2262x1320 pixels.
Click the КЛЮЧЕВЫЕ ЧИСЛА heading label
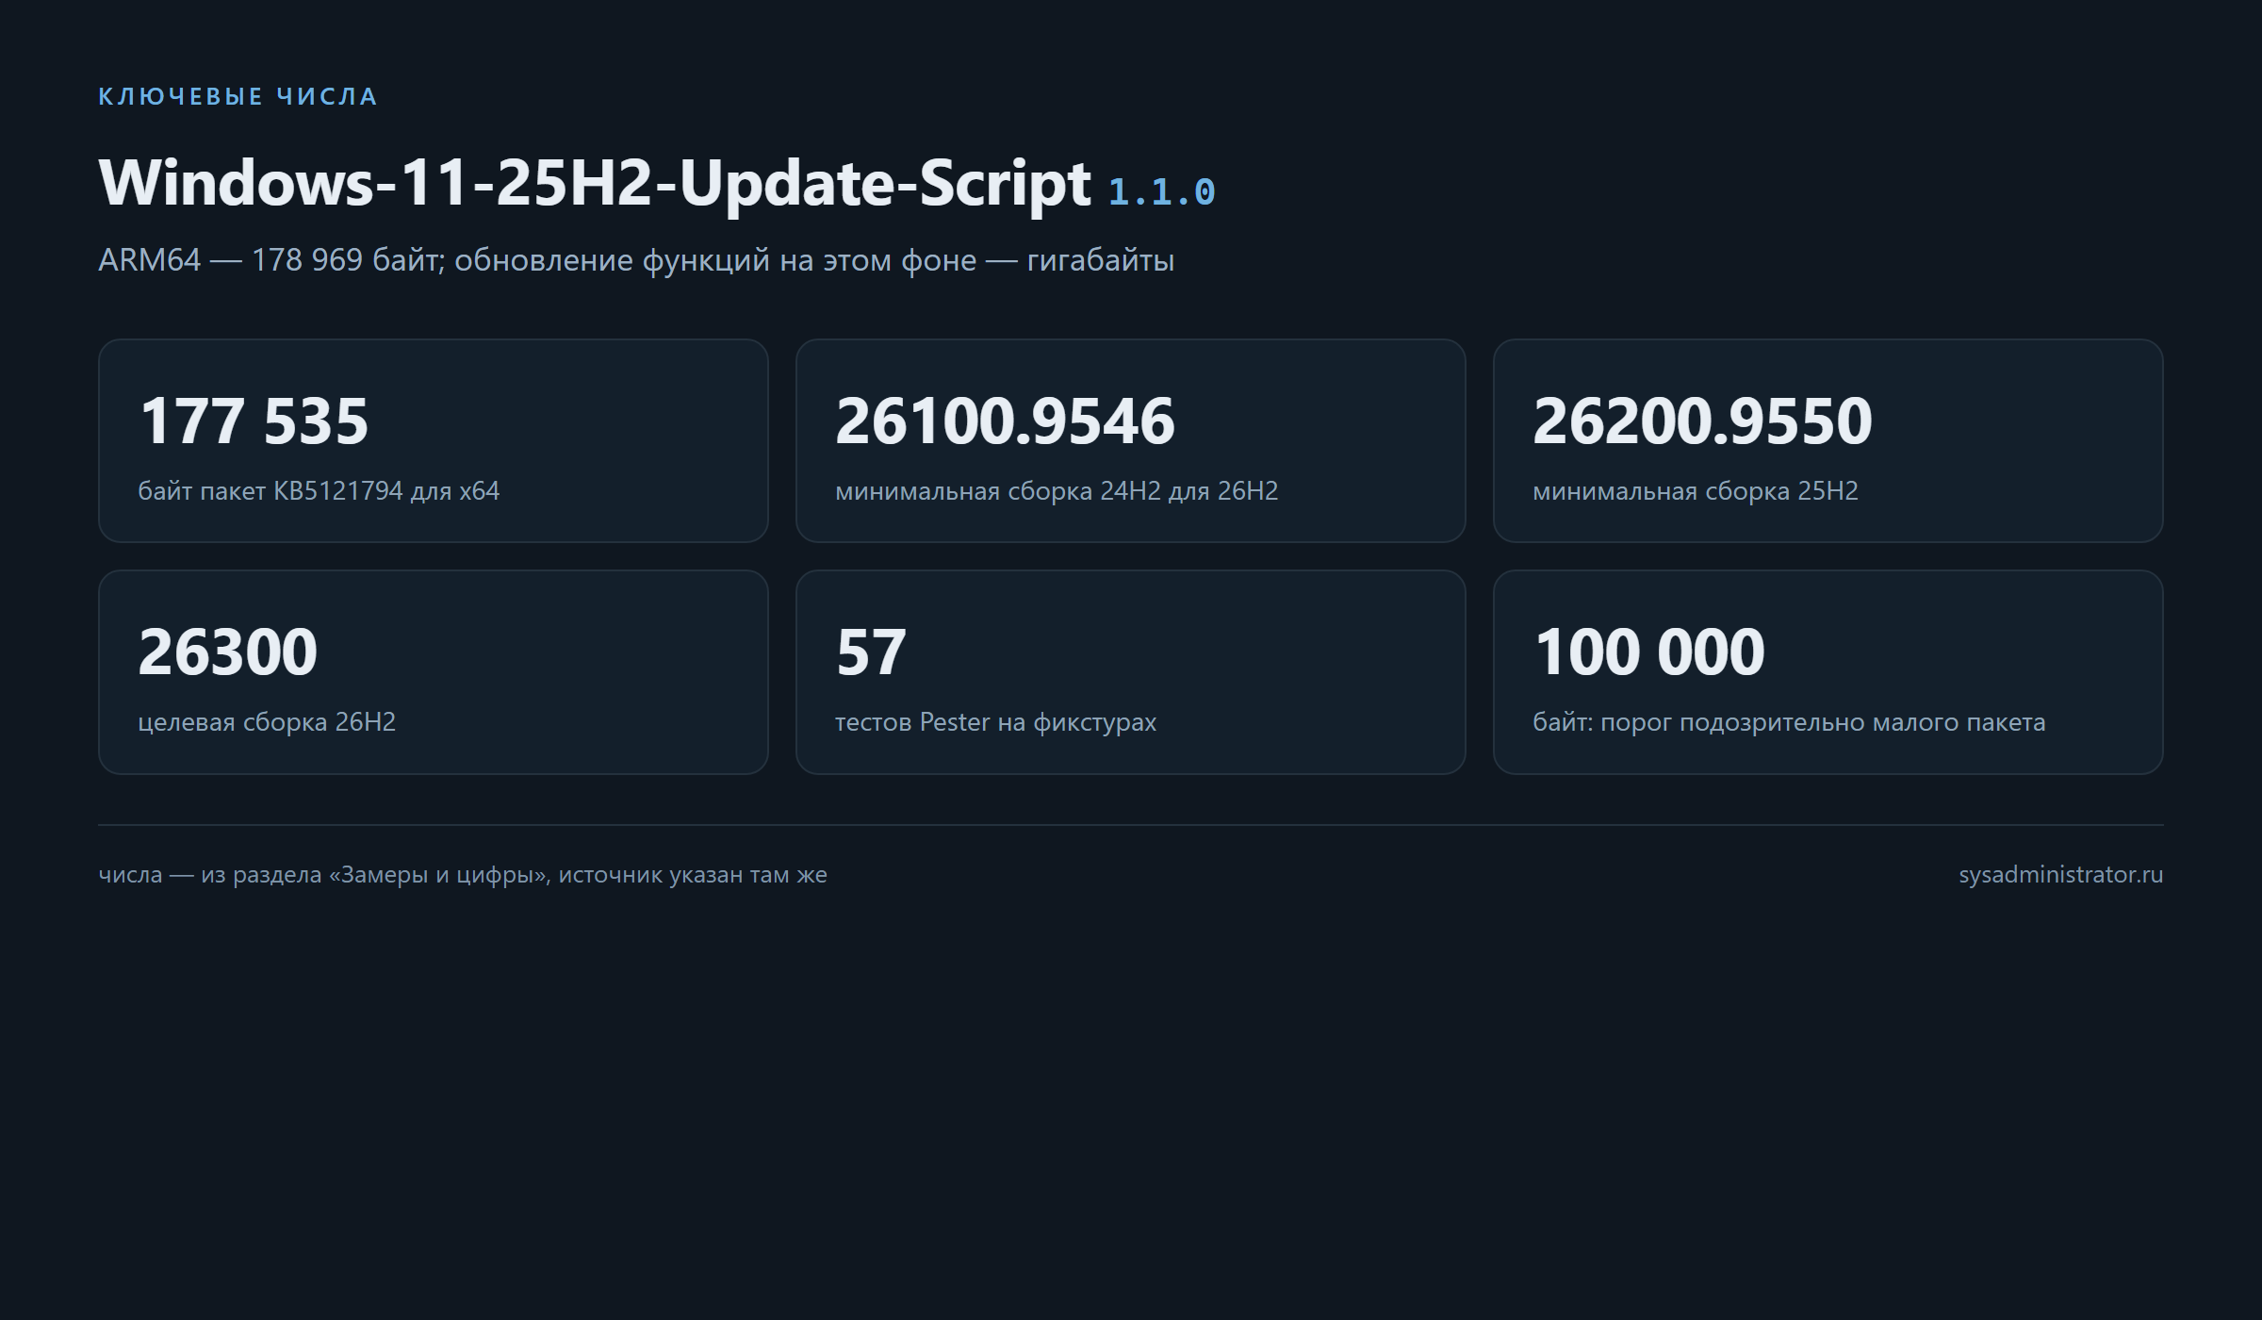coord(238,96)
